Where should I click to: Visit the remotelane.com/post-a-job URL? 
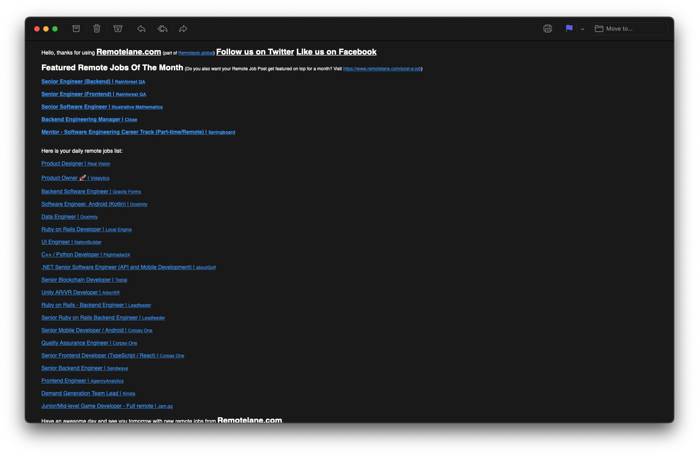click(x=382, y=69)
